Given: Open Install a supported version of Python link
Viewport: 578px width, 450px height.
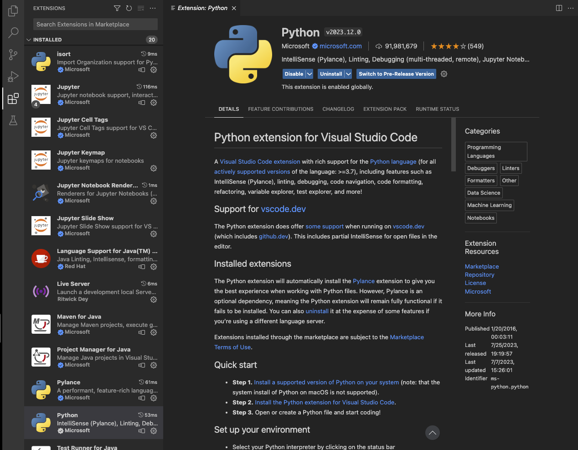Looking at the screenshot, I should tap(326, 383).
